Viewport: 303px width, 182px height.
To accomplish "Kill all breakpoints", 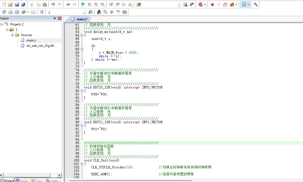I will (232, 5).
